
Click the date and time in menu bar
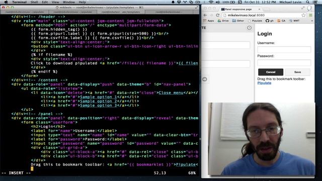[260, 2]
